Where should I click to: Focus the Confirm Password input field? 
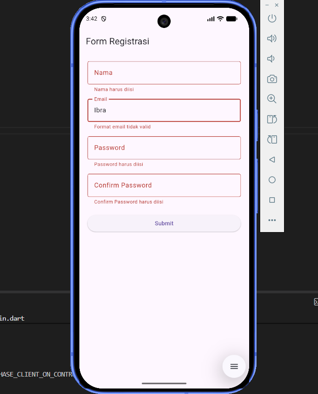(x=164, y=185)
